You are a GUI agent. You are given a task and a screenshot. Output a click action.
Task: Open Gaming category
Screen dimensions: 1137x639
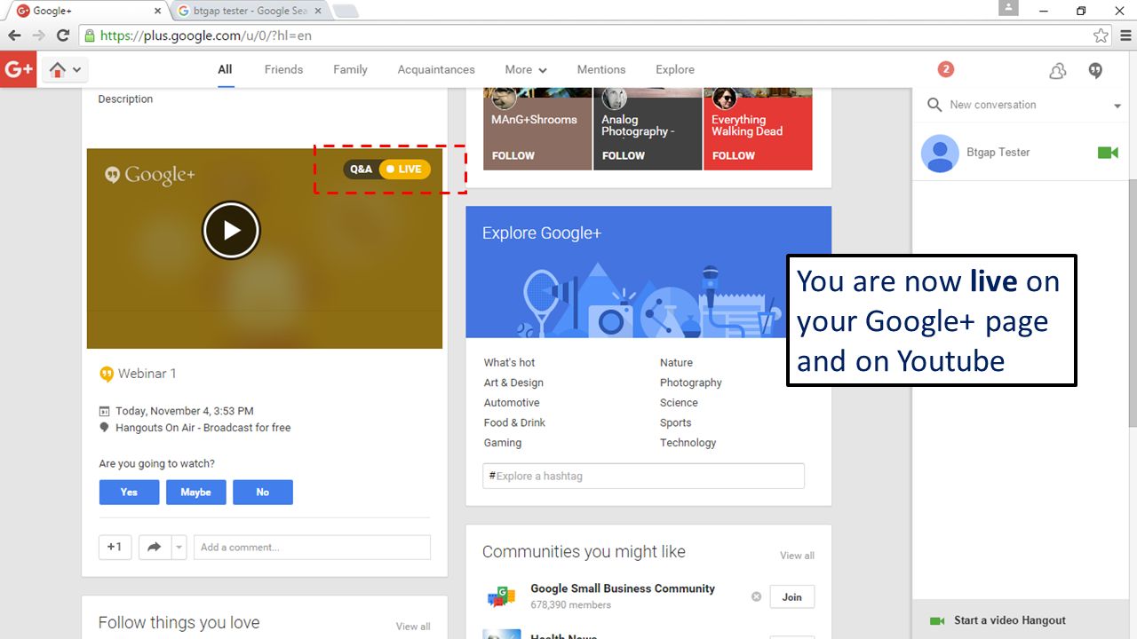tap(503, 443)
